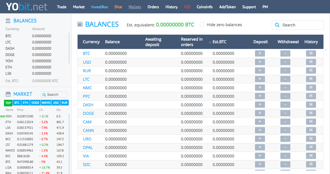Click the Market panel Search field
This screenshot has width=330, height=174.
pyautogui.click(x=54, y=95)
